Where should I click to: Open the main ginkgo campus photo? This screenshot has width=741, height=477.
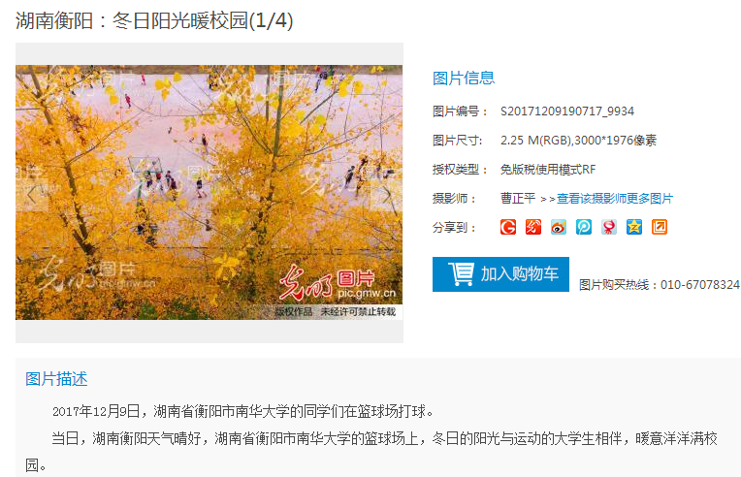pos(209,192)
